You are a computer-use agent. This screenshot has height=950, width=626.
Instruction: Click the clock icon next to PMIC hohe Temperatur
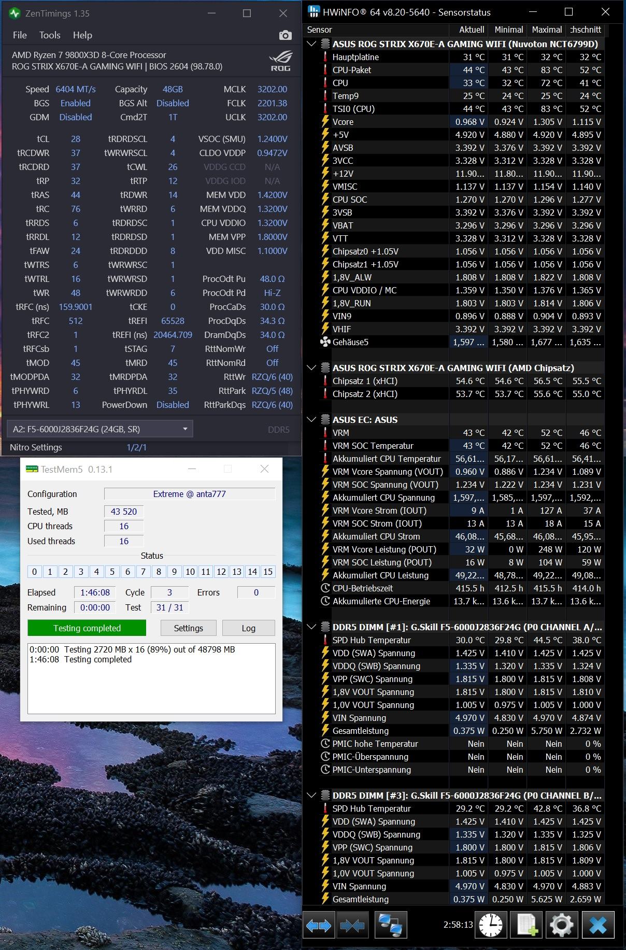(x=325, y=744)
